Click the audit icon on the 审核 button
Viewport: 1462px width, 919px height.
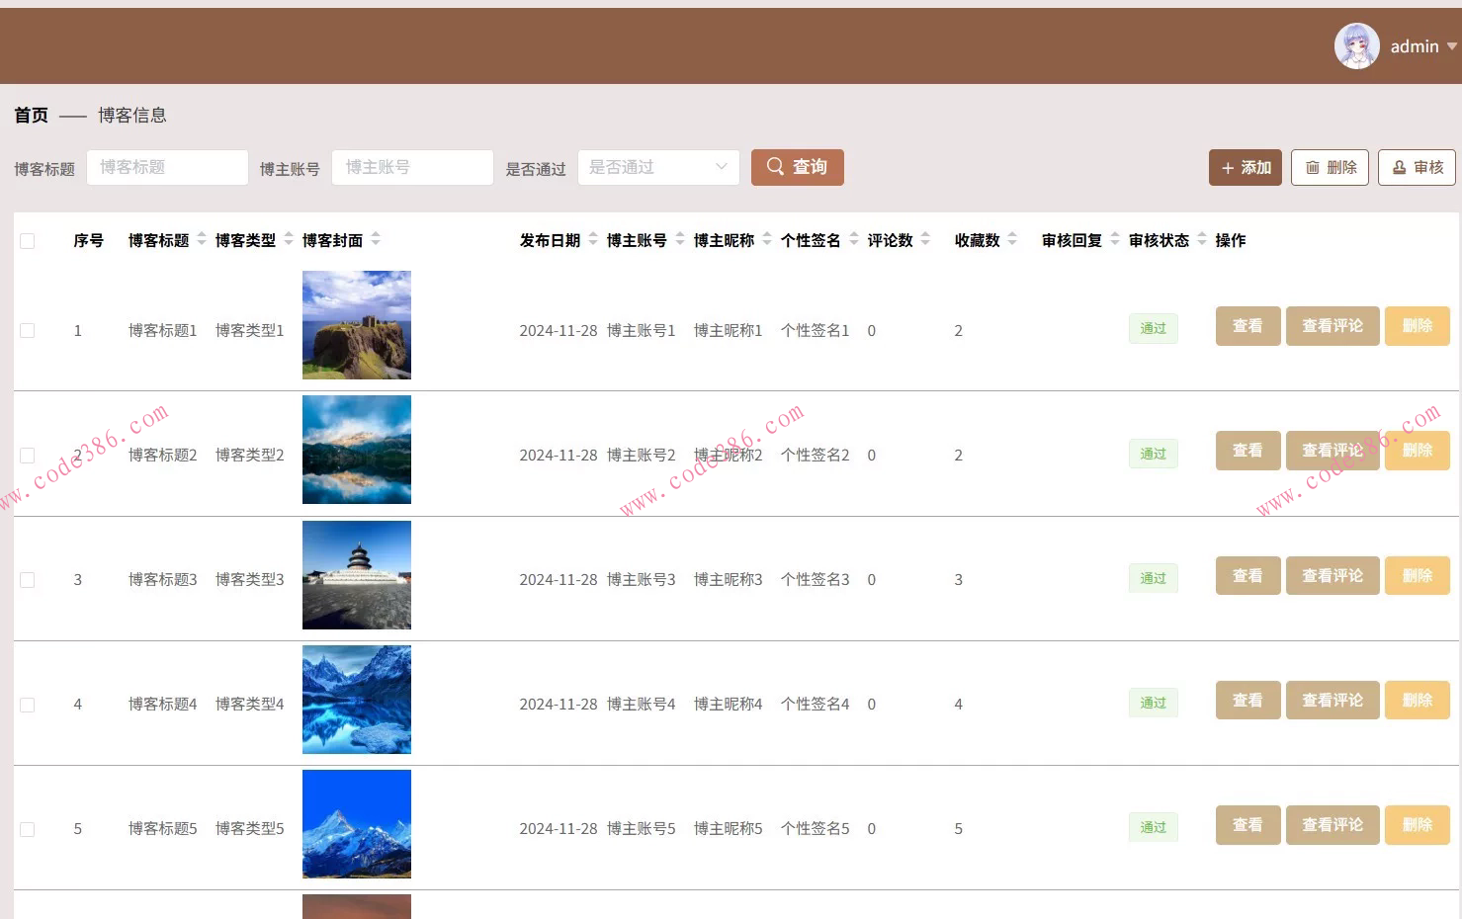pyautogui.click(x=1401, y=167)
